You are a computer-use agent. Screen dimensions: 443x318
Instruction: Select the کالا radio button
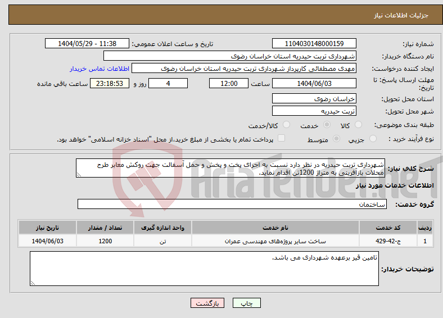click(358, 125)
